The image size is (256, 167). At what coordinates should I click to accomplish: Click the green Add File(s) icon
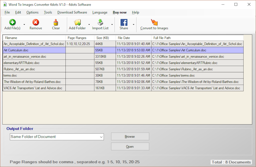tap(12, 22)
